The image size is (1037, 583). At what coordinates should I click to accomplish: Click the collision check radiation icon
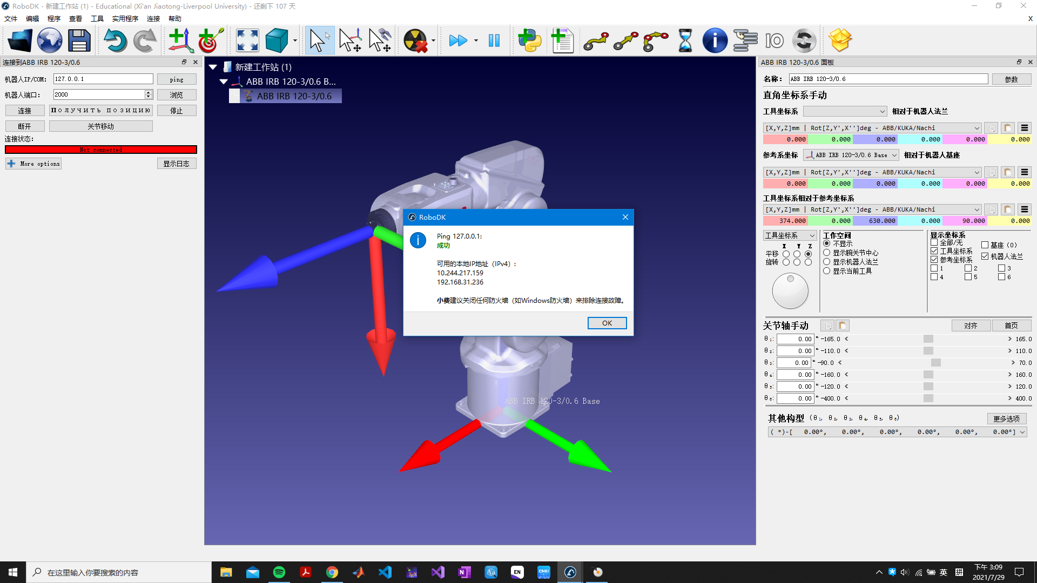[415, 40]
